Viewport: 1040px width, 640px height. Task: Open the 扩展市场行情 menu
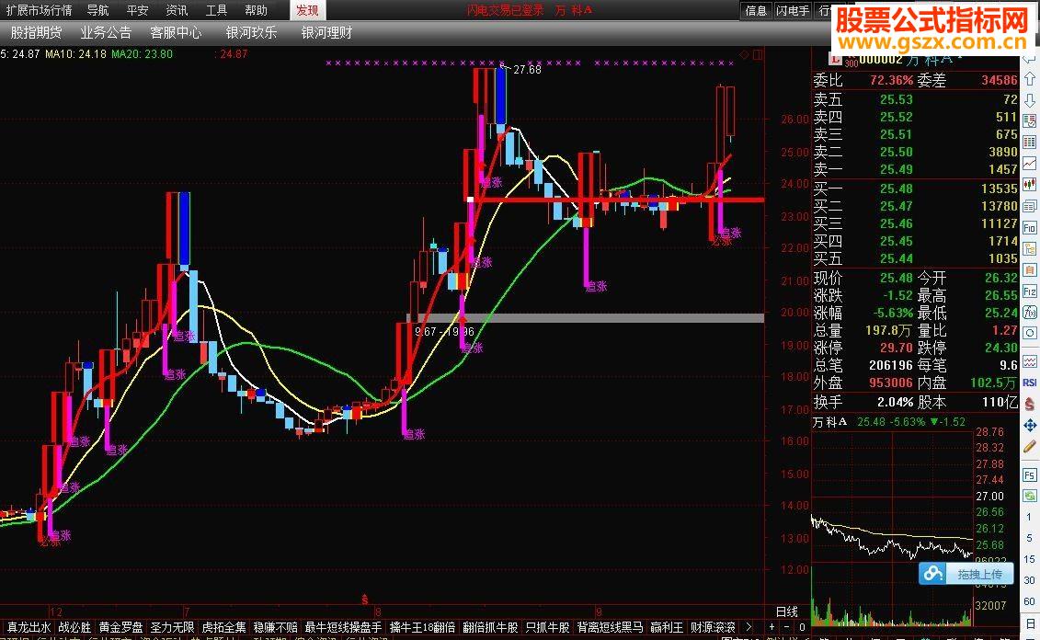pos(40,10)
